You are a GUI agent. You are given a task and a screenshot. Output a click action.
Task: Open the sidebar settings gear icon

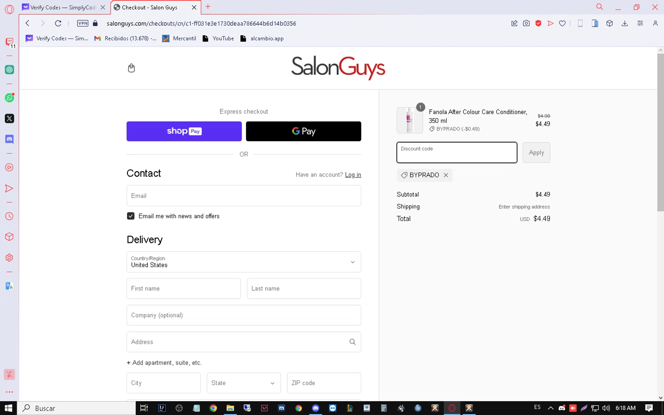pyautogui.click(x=9, y=257)
